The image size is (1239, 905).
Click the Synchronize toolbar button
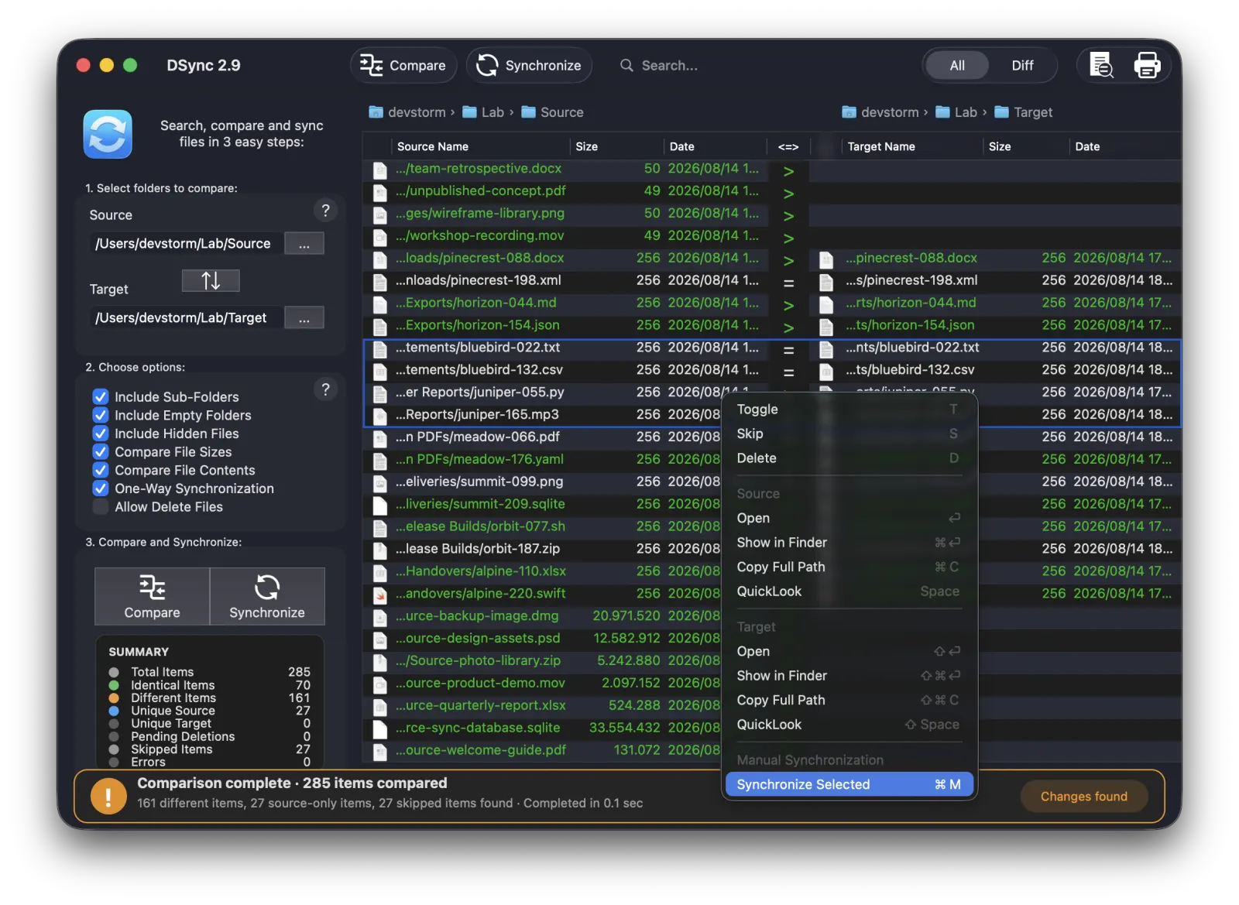(529, 66)
